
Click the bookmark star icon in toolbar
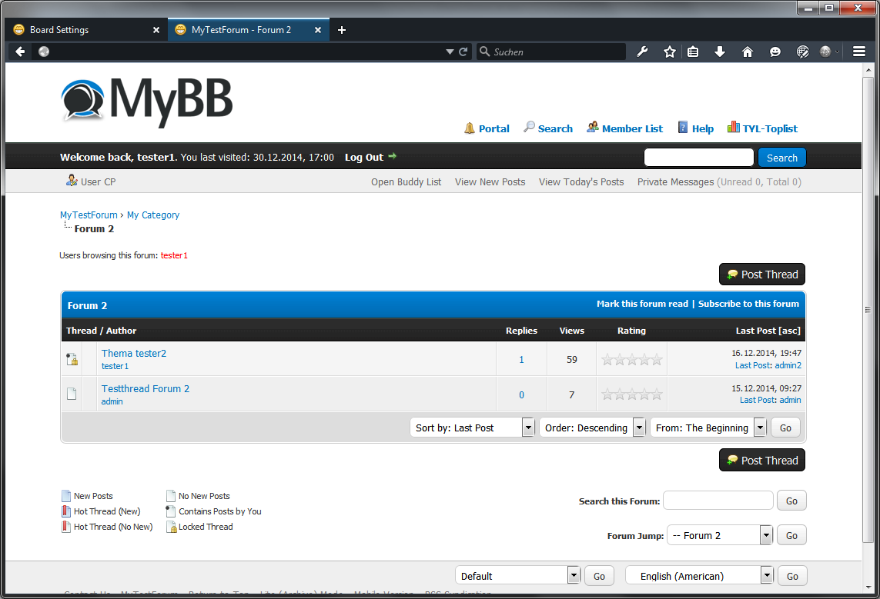669,52
